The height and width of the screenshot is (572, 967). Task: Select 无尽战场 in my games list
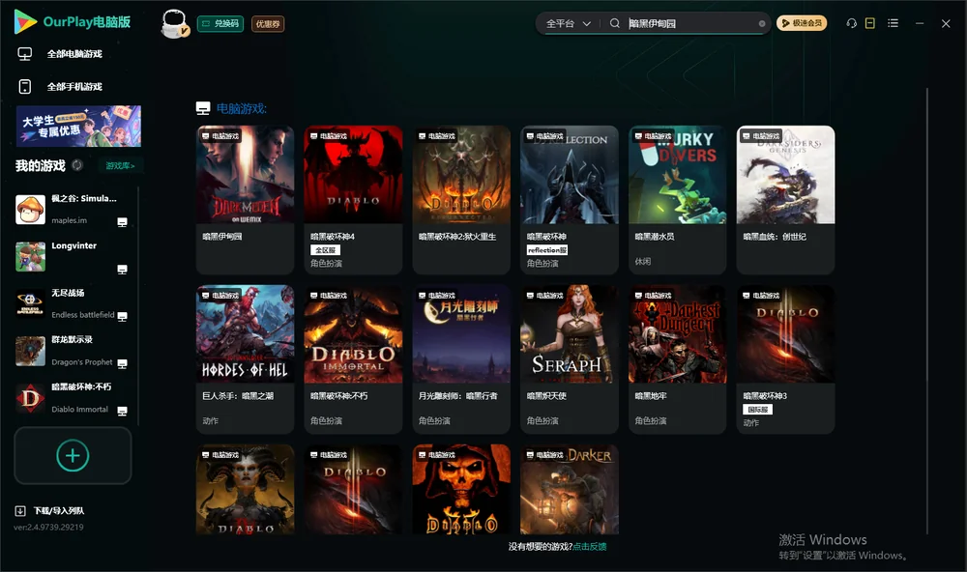pos(74,303)
